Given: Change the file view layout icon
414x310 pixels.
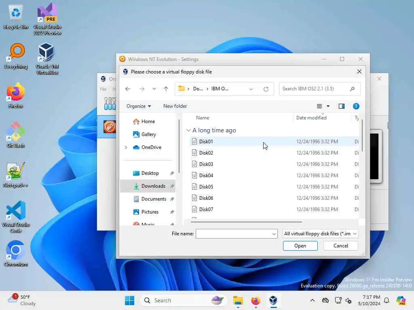Looking at the screenshot, I should click(319, 106).
